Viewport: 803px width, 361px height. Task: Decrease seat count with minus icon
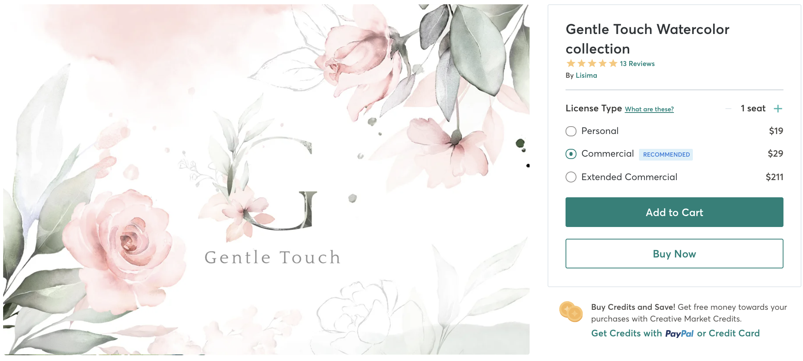pos(728,109)
